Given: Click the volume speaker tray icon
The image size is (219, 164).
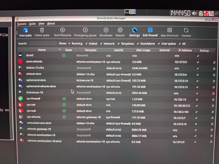Looking at the screenshot, I should click(x=194, y=14).
